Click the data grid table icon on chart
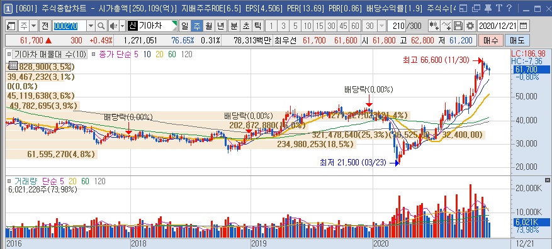The width and height of the screenshot is (552, 249). click(13, 65)
